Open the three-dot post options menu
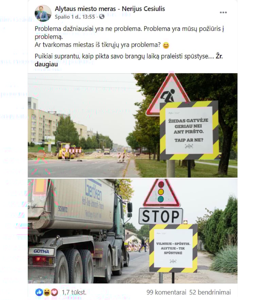Screen dimensions: 261x300 tap(223, 13)
